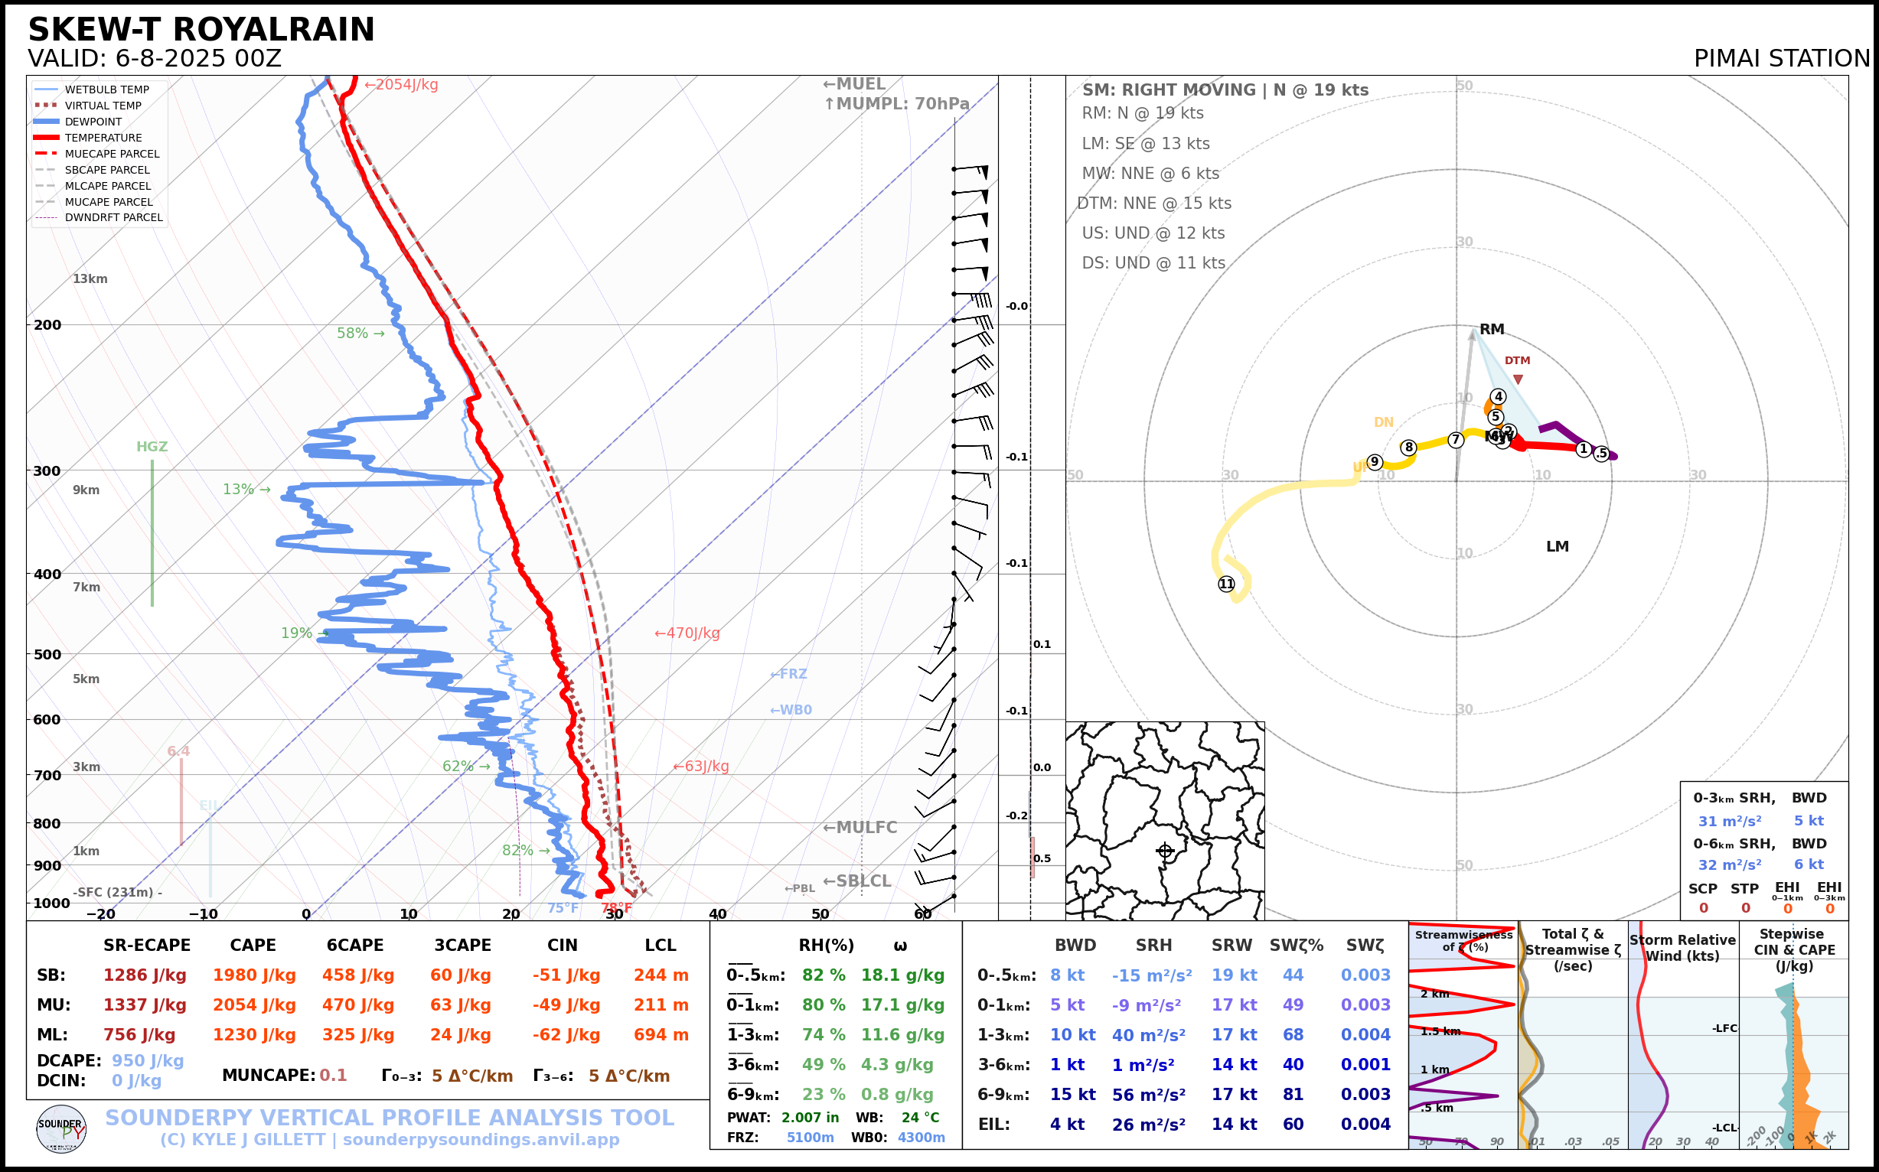The image size is (1879, 1172).
Task: Click the 2054 J/kg MU CAPE value
Action: (x=254, y=1004)
